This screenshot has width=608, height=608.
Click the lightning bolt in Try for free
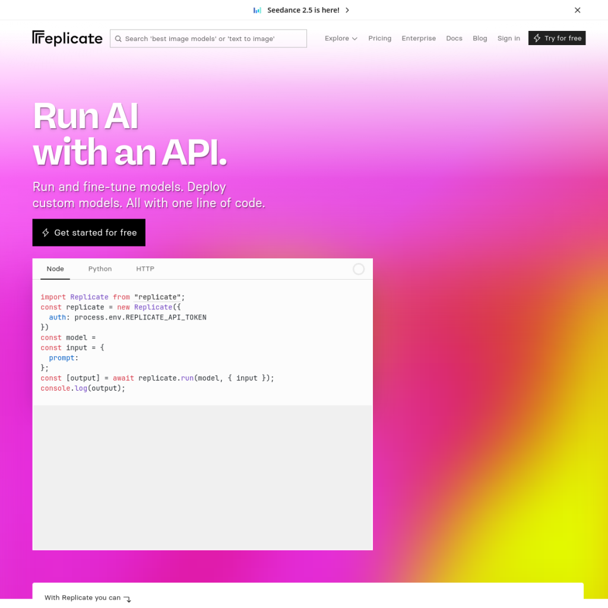(x=537, y=38)
